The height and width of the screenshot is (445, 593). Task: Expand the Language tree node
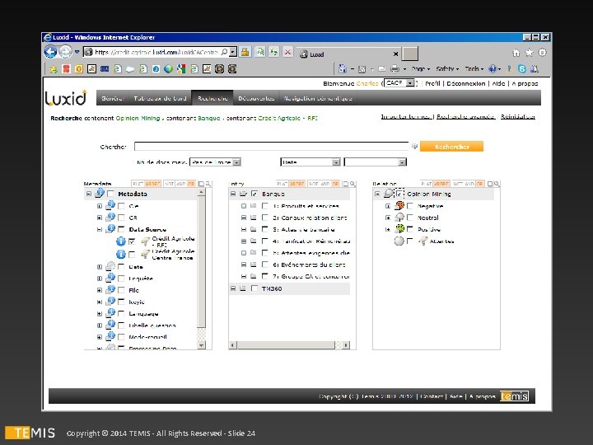100,313
